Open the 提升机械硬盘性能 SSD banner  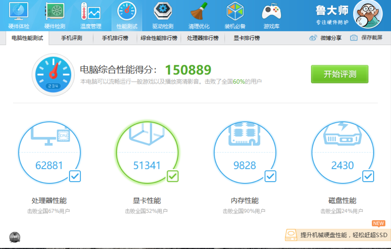pos(338,235)
